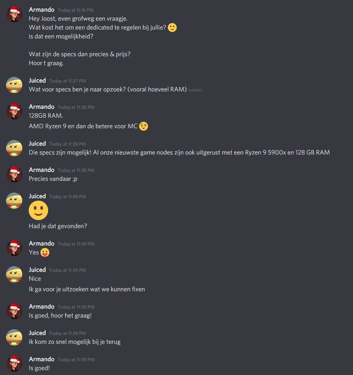Screen dimensions: 353x375
Task: Click Armando's username above 'Precies vandaar ;p'
Action: pos(42,170)
